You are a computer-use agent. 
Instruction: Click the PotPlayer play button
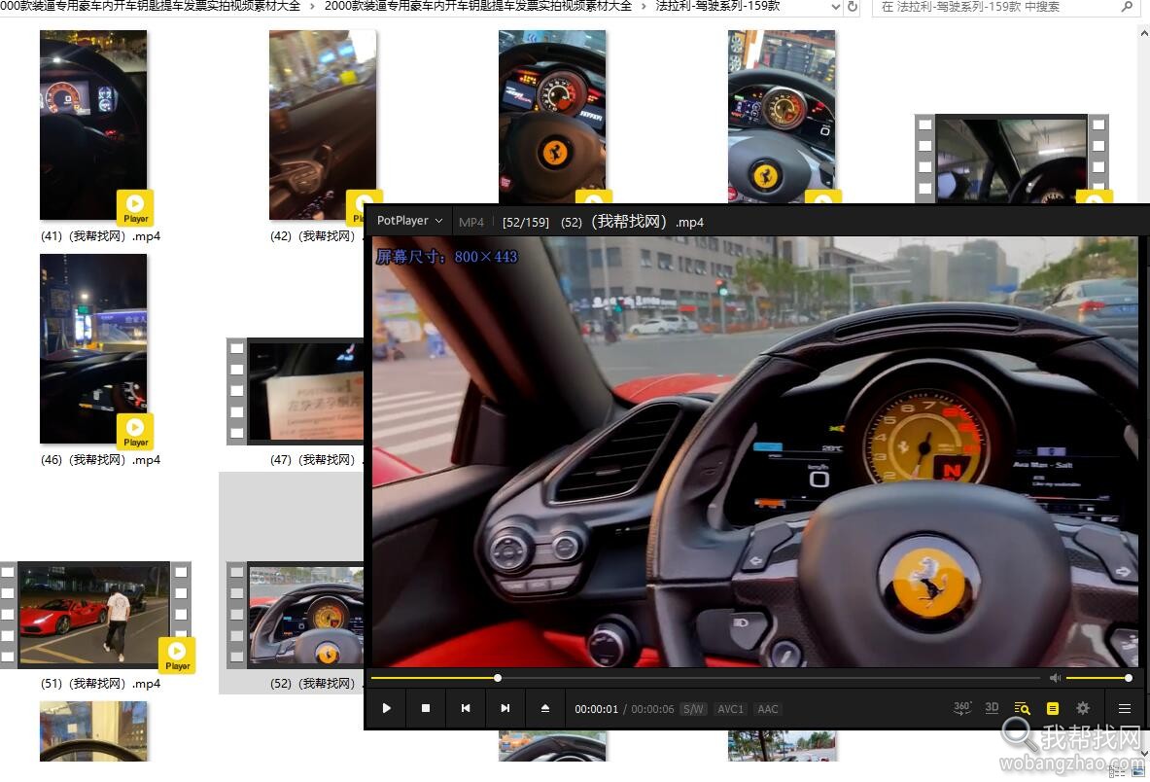pos(387,709)
